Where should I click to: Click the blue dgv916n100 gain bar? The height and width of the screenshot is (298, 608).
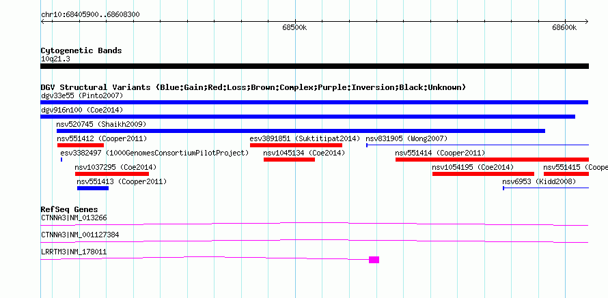click(x=308, y=117)
